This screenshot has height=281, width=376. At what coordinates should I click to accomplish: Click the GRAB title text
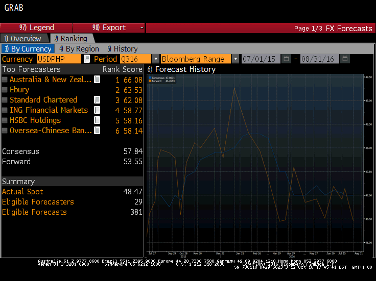pyautogui.click(x=14, y=8)
